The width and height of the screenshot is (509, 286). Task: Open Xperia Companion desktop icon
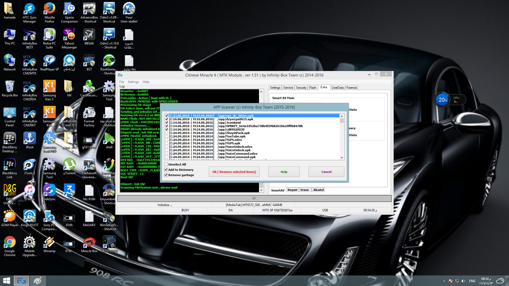click(x=69, y=12)
